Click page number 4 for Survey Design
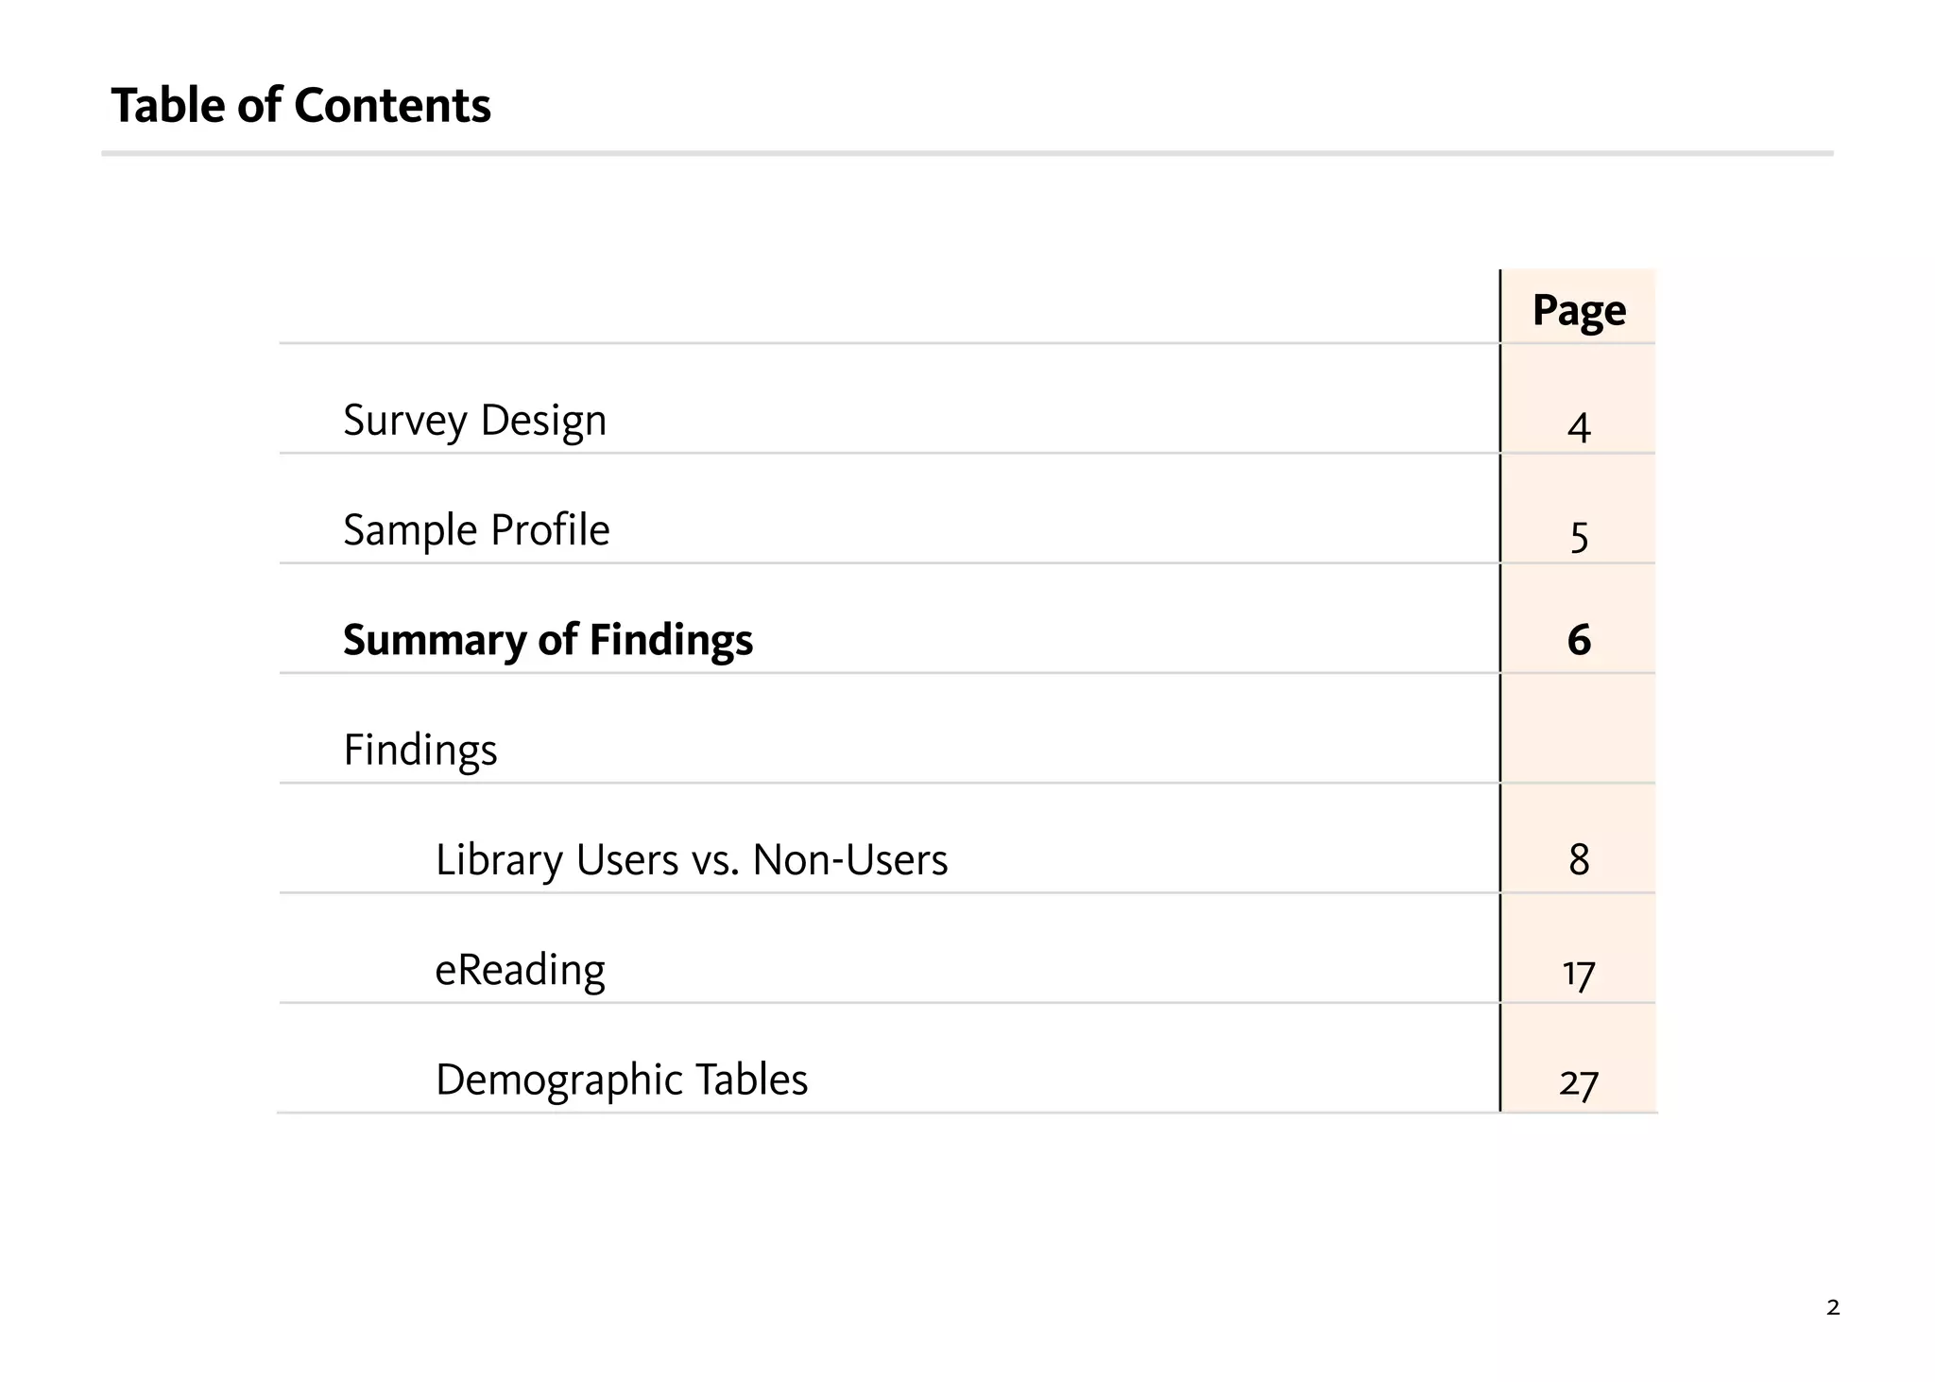The width and height of the screenshot is (1935, 1382). 1579,427
